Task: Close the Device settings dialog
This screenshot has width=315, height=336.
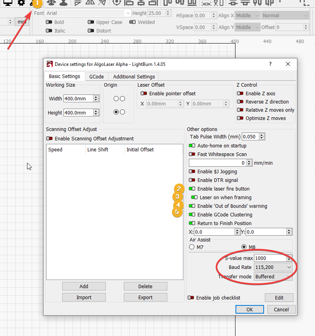Action: (x=288, y=64)
